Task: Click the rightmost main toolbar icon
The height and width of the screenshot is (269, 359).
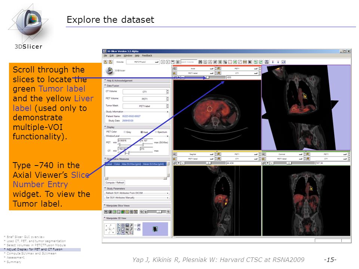Action: (x=284, y=62)
